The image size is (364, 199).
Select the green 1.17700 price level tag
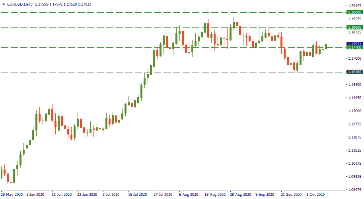[x=354, y=47]
